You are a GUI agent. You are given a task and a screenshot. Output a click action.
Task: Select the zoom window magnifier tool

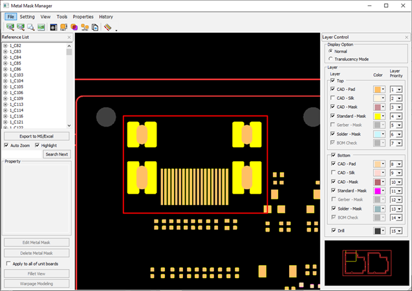(x=30, y=28)
